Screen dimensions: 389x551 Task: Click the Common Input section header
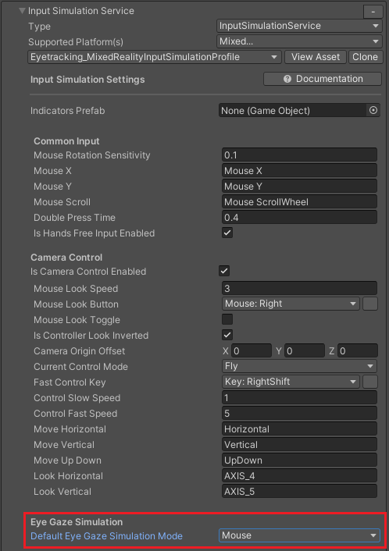(66, 141)
